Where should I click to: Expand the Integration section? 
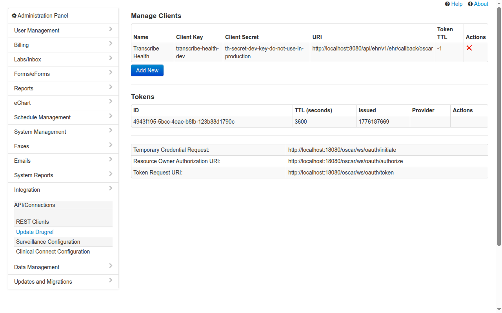click(63, 189)
